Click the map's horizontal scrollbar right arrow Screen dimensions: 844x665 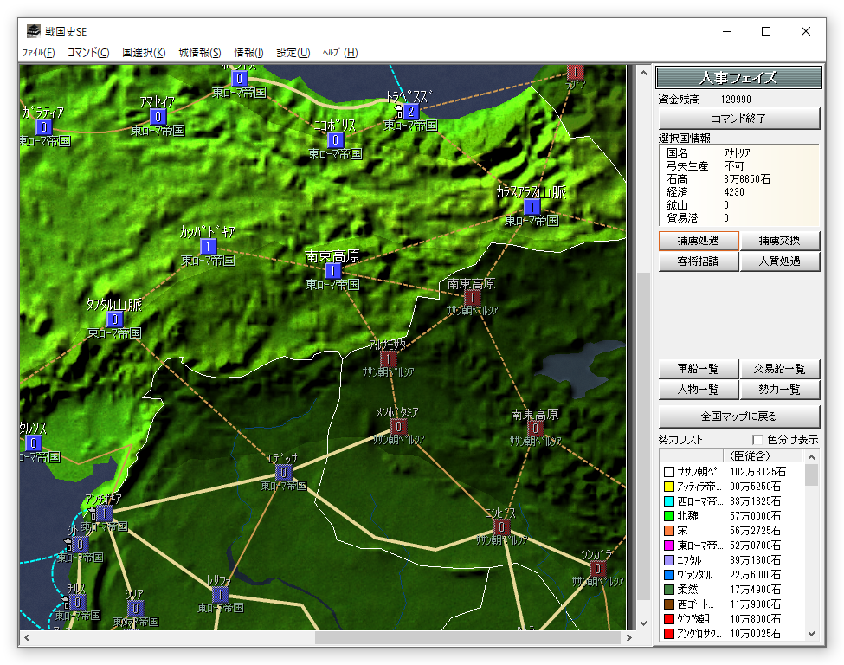[628, 638]
